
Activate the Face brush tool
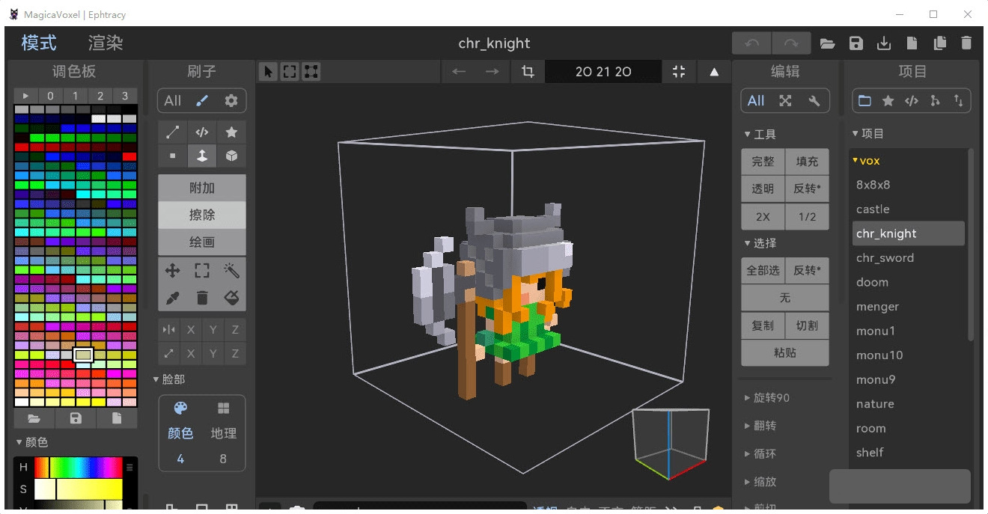point(201,156)
